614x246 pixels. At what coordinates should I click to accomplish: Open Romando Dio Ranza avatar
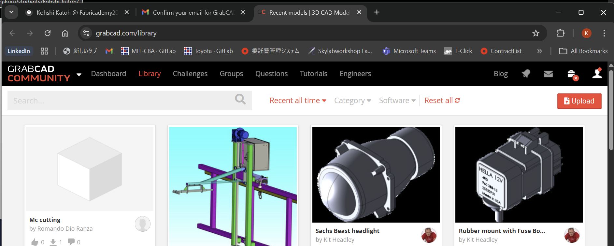click(x=142, y=224)
